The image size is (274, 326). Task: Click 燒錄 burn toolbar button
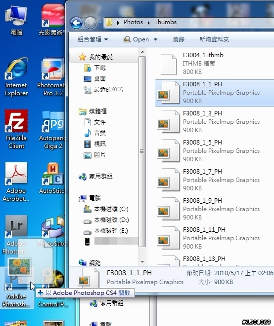point(179,39)
